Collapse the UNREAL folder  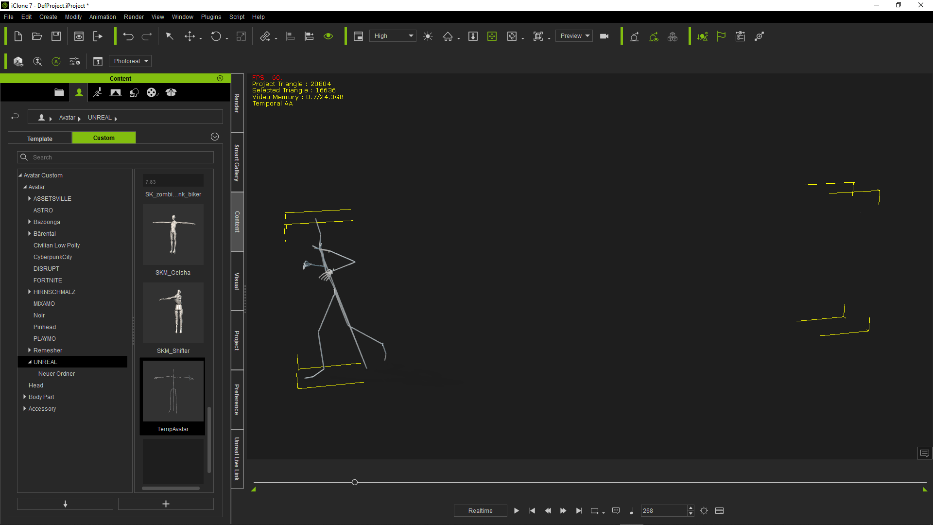pos(30,362)
